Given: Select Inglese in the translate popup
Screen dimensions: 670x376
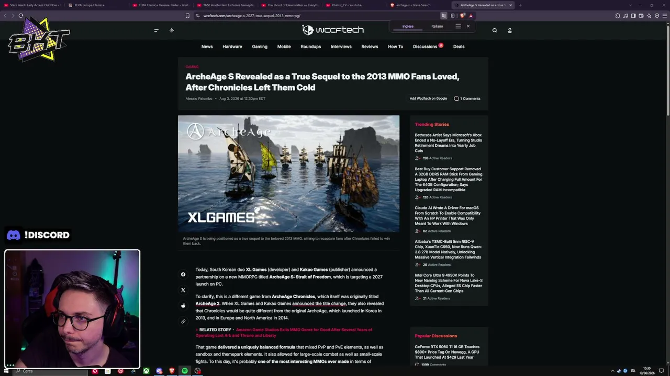Looking at the screenshot, I should click(x=408, y=26).
